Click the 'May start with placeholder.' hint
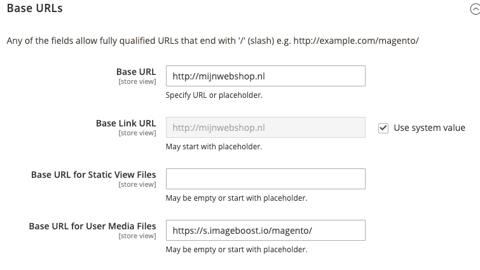This screenshot has width=480, height=270. coord(214,147)
